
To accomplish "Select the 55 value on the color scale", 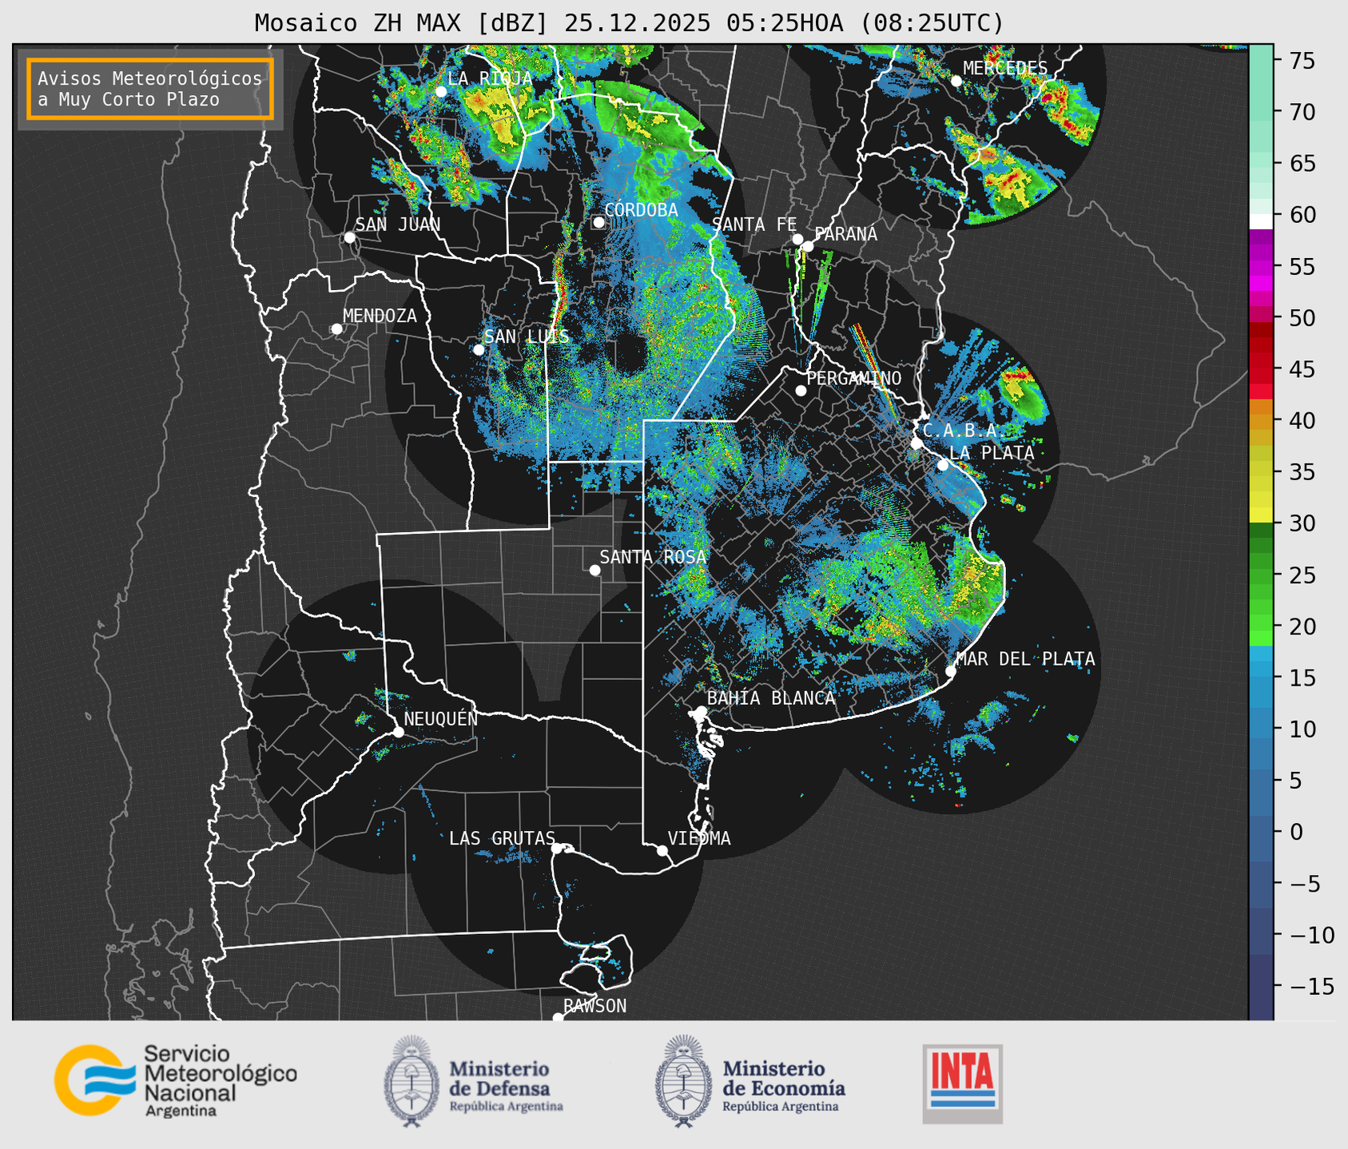I will tap(1302, 266).
